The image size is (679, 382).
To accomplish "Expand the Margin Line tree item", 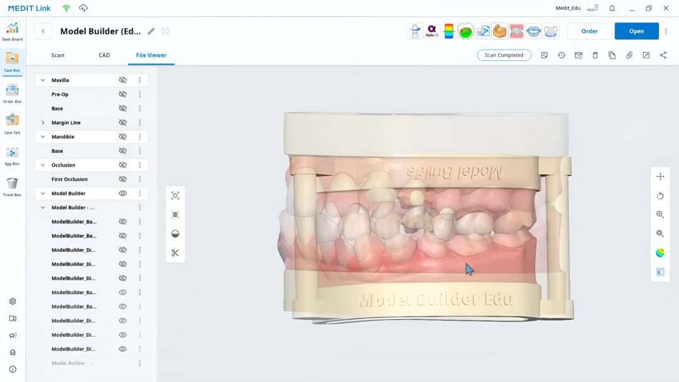I will (x=43, y=122).
